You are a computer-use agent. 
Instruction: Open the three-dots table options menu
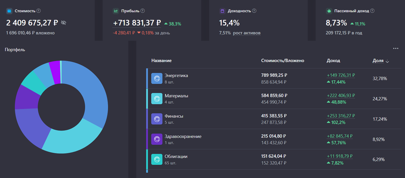[396, 48]
